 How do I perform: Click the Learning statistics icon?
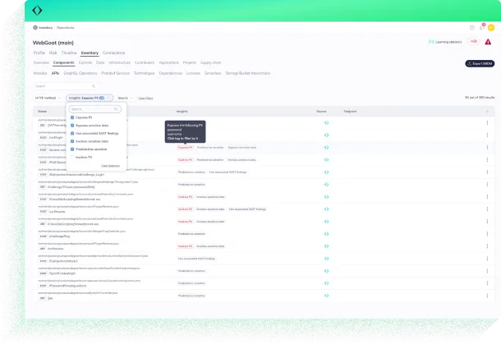pyautogui.click(x=431, y=42)
